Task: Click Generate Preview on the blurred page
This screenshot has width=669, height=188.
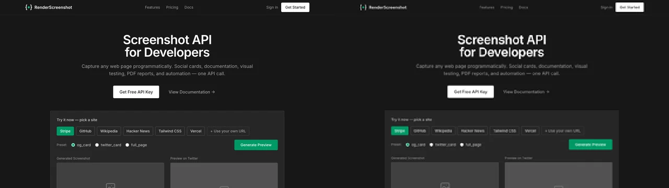Action: point(591,145)
